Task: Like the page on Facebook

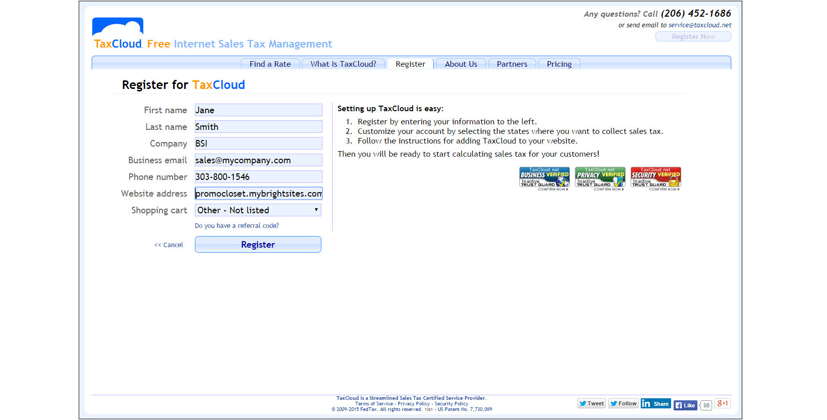Action: (685, 405)
